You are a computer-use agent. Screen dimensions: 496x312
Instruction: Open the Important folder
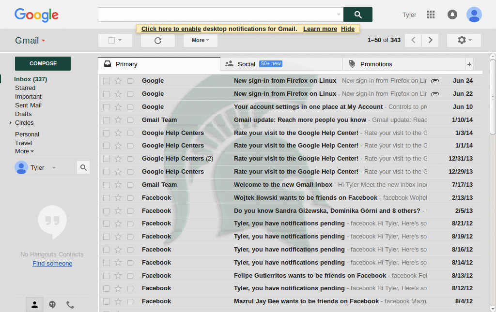[x=28, y=97]
